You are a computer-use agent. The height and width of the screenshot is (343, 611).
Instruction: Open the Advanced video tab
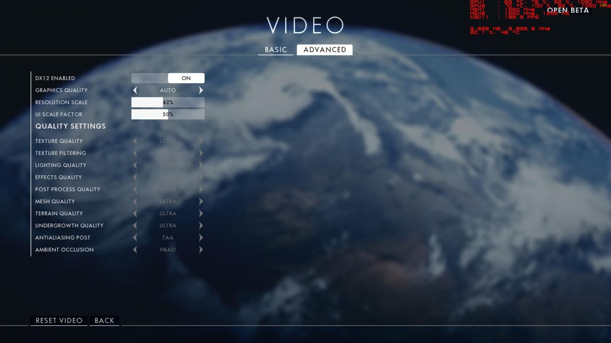tap(325, 50)
